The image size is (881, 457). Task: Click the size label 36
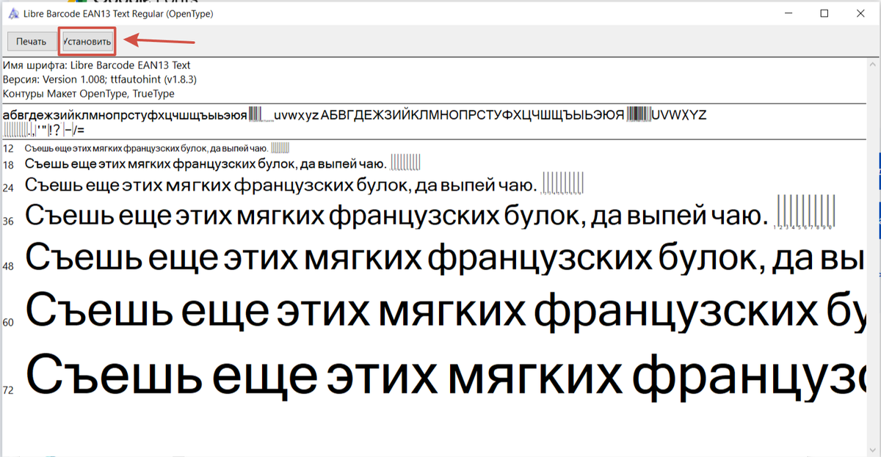[x=8, y=221]
